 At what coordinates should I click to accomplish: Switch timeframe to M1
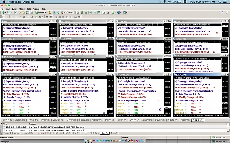click(x=47, y=17)
